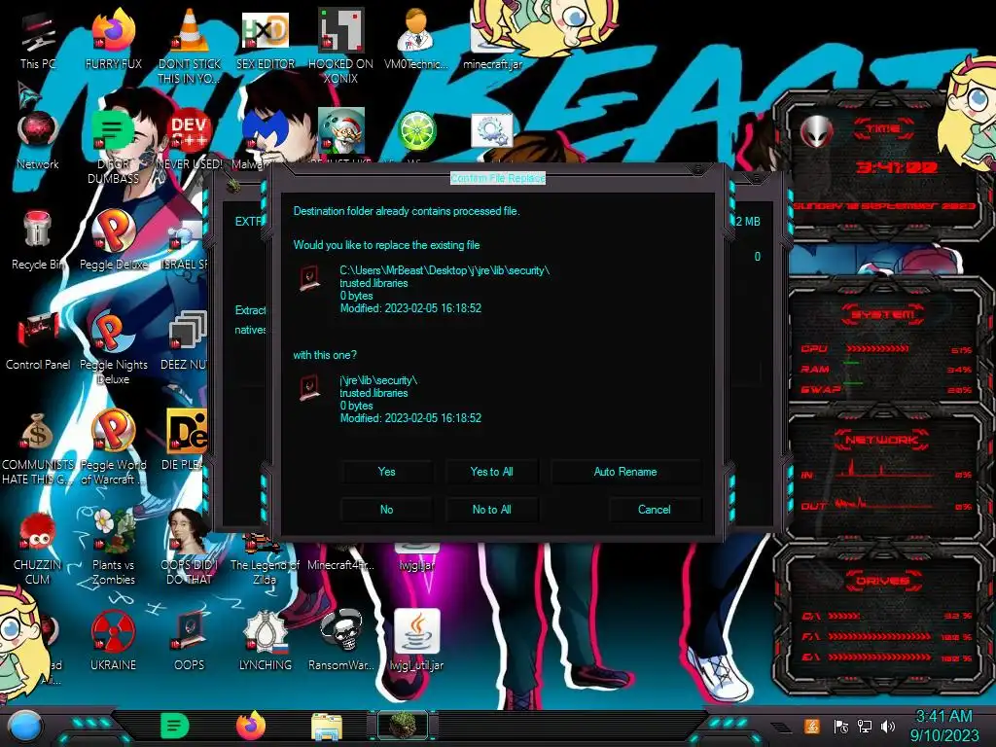Viewport: 996px width, 747px height.
Task: Cancel the file replace dialog
Action: [x=655, y=510]
